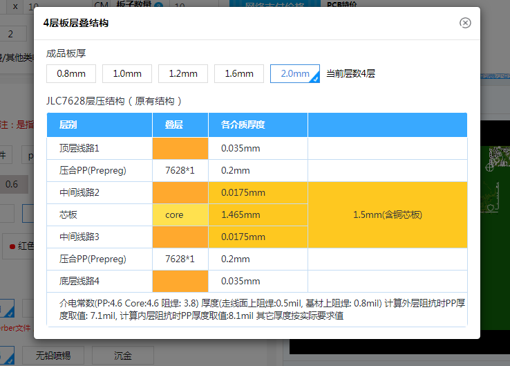Click the orange swatch for 顶层线路1
This screenshot has width=510, height=366.
[180, 148]
